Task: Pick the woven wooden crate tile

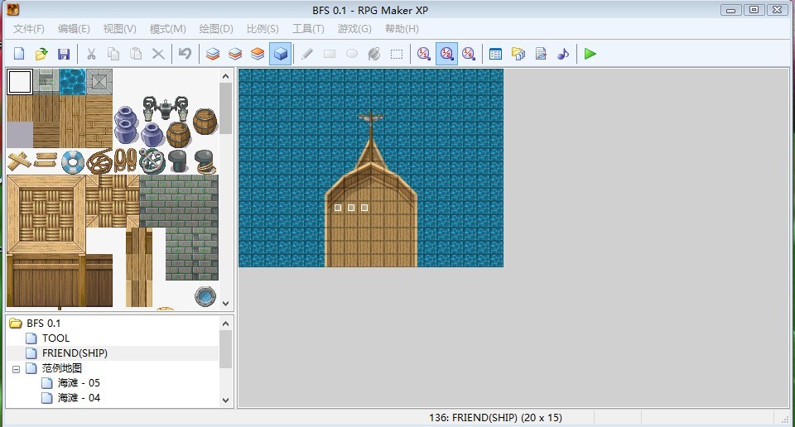Action: 46,214
